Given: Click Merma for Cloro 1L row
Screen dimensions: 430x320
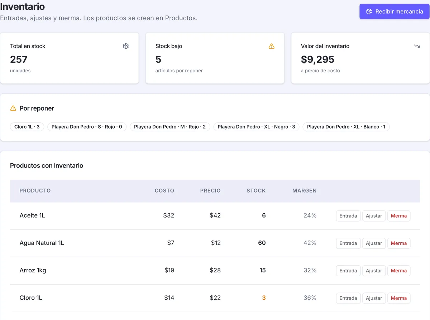Looking at the screenshot, I should [x=399, y=298].
